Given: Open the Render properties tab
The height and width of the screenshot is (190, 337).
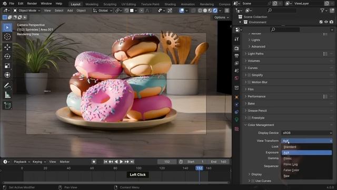Looking at the screenshot, I should tap(236, 48).
